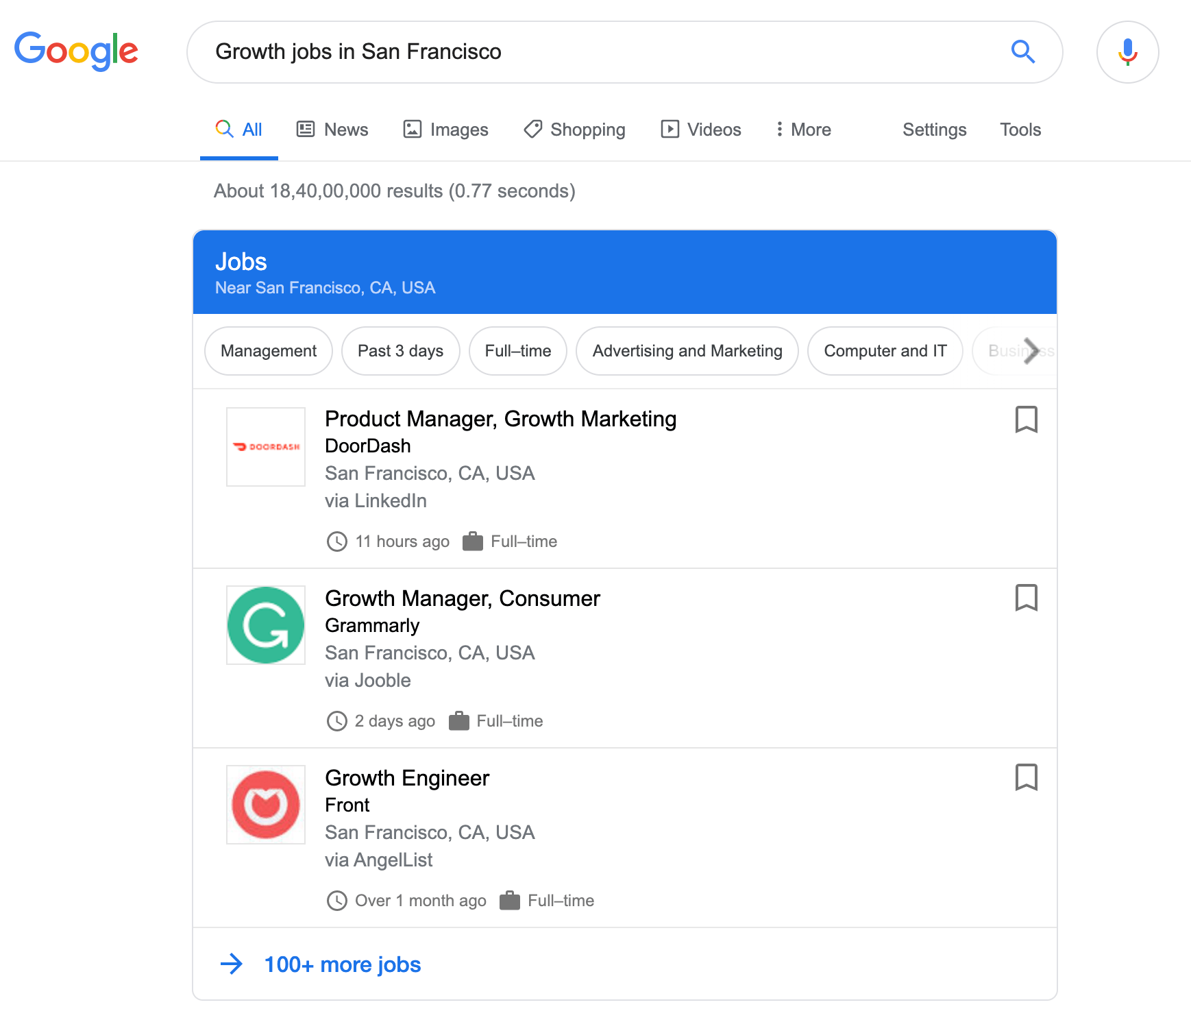1191x1009 pixels.
Task: Select the Images search icon
Action: pos(411,129)
